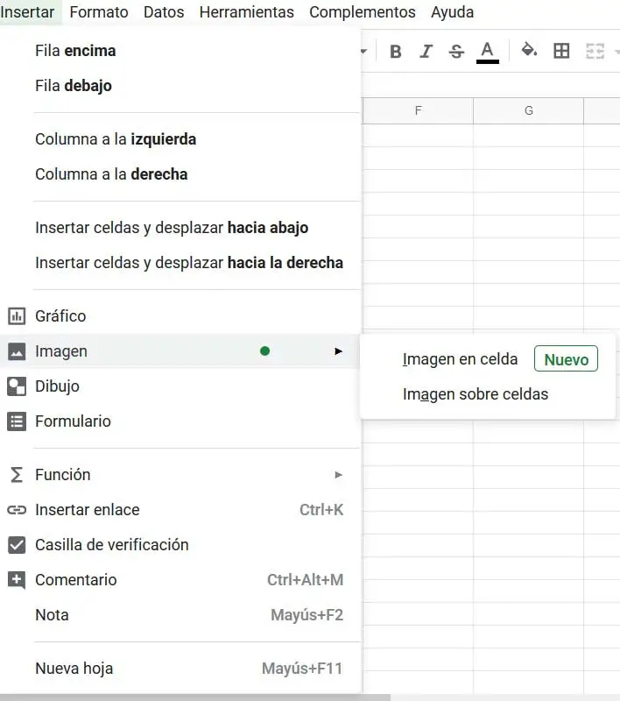Viewport: 620px width, 701px height.
Task: Open the dropdown arrow left of Bold
Action: (363, 52)
